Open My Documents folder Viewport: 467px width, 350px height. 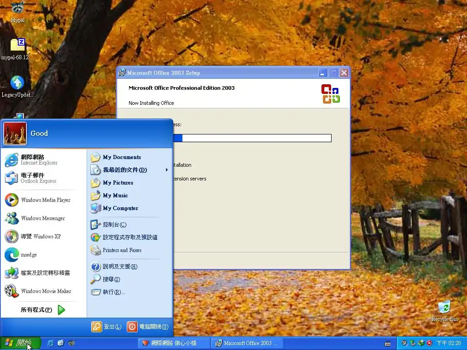(130, 157)
